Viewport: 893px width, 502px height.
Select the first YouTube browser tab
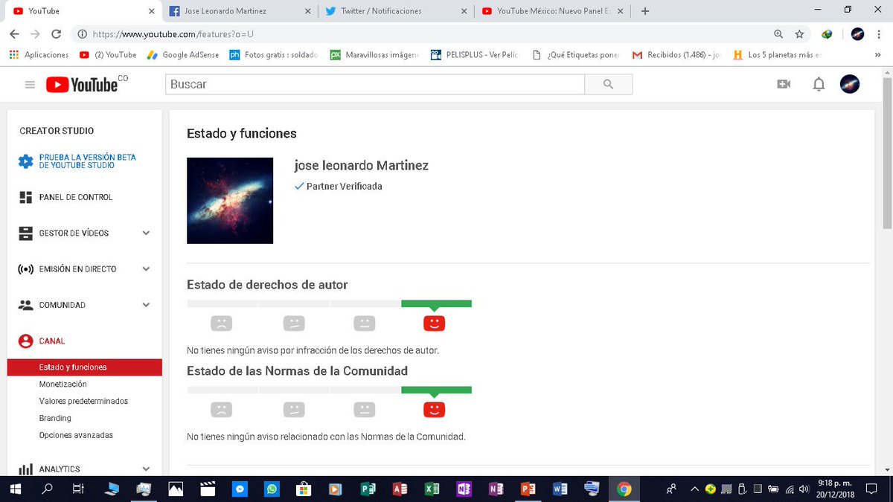(83, 11)
